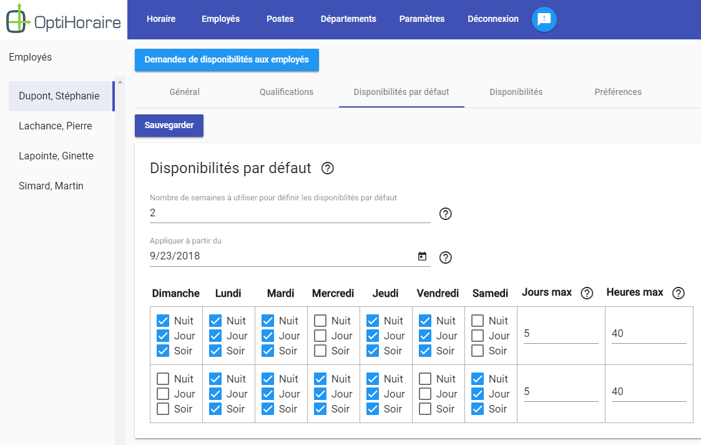This screenshot has width=701, height=445.
Task: Focus the number of weeks input field
Action: click(290, 213)
